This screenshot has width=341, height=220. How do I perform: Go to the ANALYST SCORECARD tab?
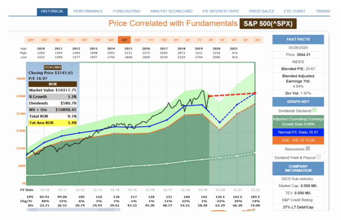coord(171,11)
